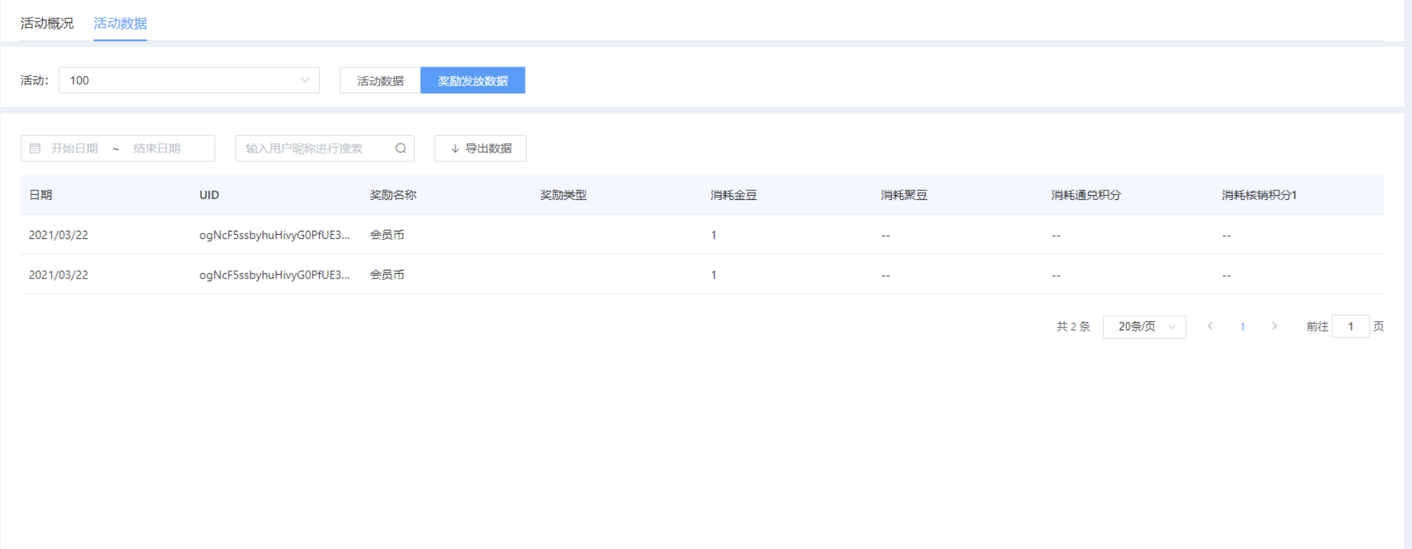Click the 日期 column header
This screenshot has width=1412, height=549.
[x=40, y=195]
